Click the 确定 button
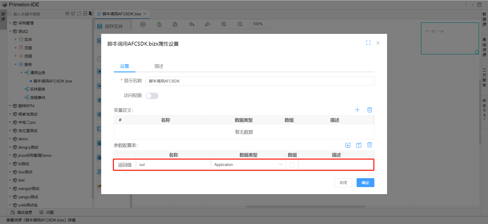 click(x=365, y=183)
